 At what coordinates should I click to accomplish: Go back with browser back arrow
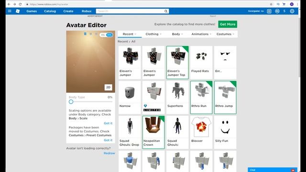pos(9,4)
